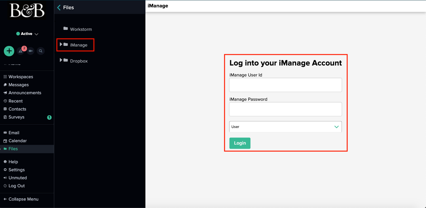Click the Workspaces grid icon

pyautogui.click(x=5, y=77)
